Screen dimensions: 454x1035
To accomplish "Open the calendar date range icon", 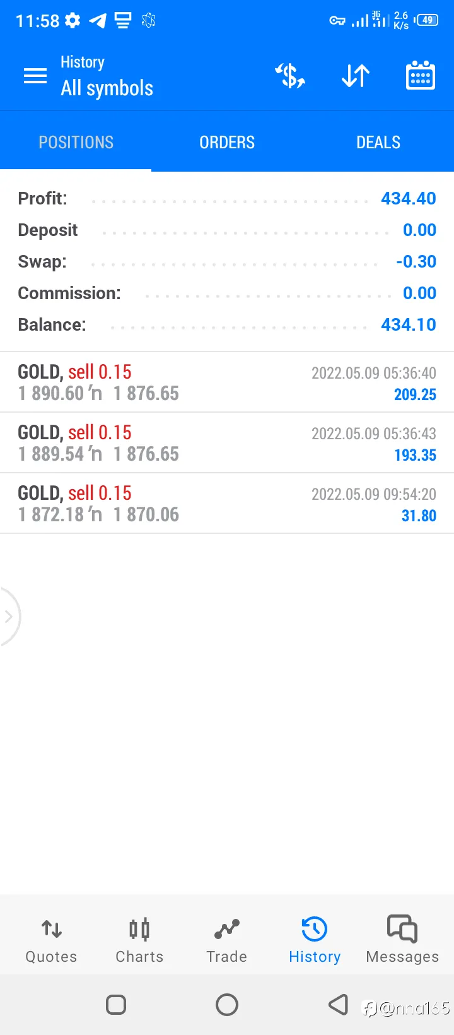I will tap(421, 76).
